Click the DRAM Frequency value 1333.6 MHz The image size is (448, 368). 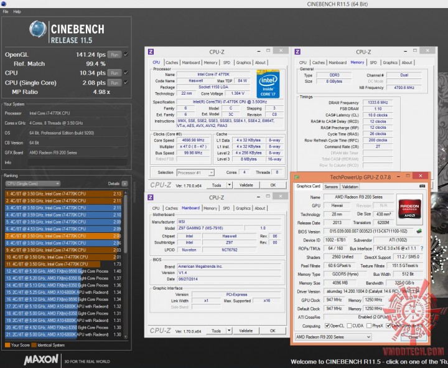click(378, 102)
